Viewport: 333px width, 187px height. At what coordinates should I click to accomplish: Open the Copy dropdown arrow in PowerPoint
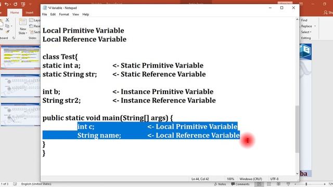coord(11,26)
